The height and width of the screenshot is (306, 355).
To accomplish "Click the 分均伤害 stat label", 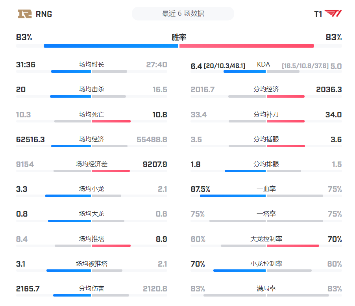I will (x=91, y=289).
